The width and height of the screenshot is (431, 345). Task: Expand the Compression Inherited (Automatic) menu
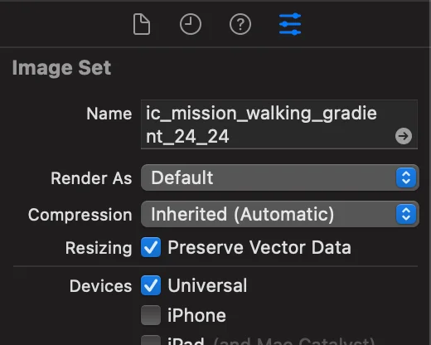[x=280, y=214]
